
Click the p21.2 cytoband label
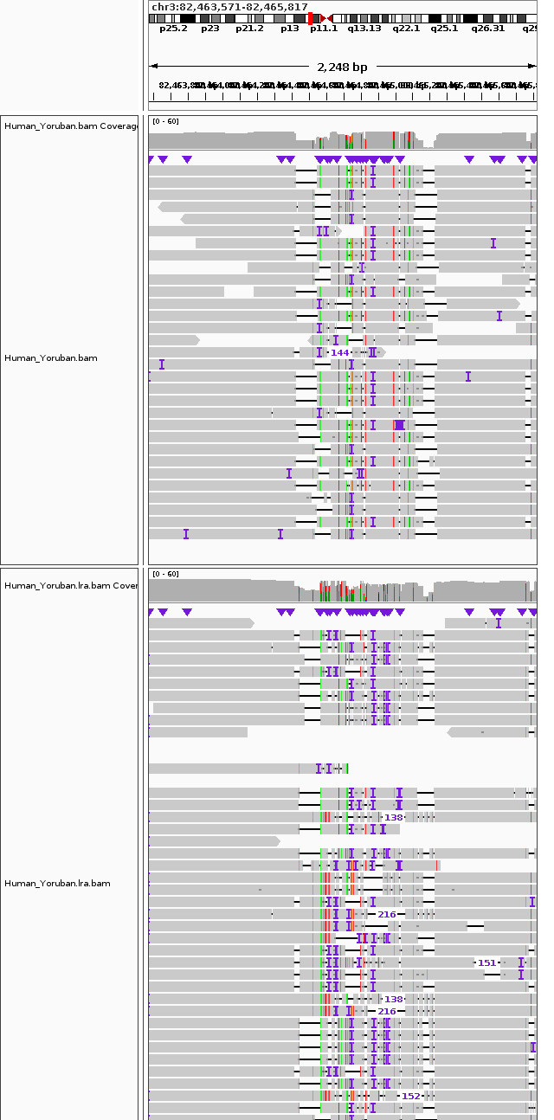point(249,29)
